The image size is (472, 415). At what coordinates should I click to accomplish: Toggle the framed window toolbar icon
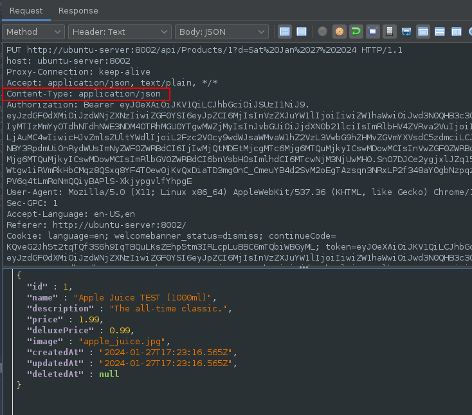[373, 32]
